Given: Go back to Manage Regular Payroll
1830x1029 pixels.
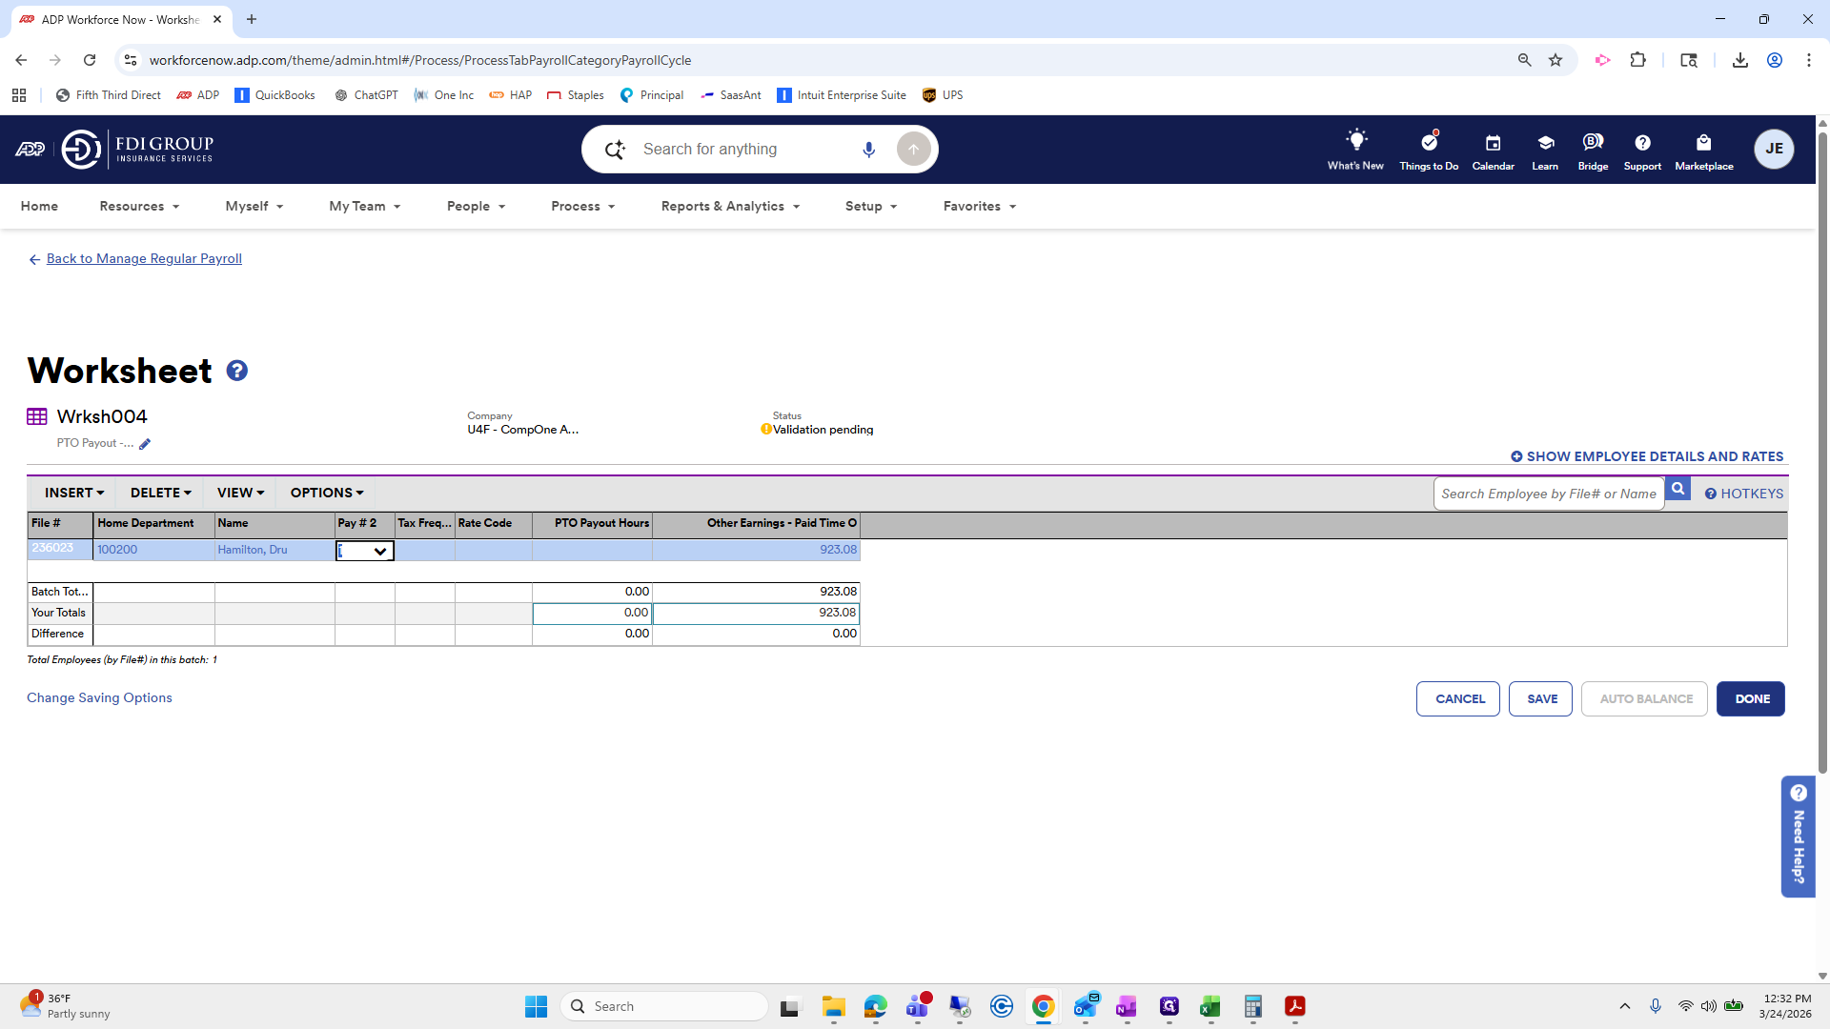Looking at the screenshot, I should [144, 258].
